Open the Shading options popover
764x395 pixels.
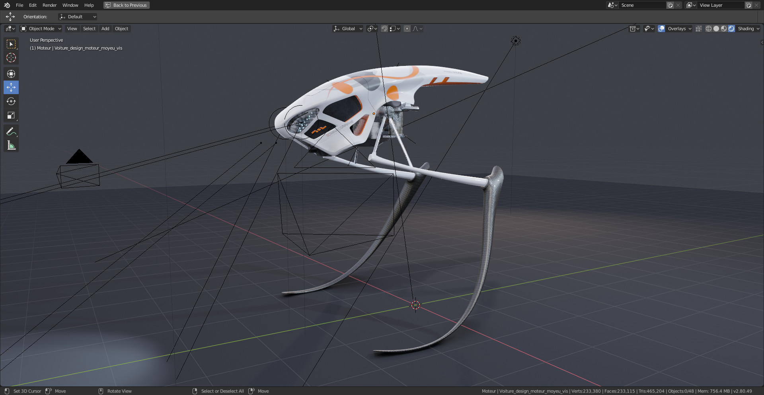[x=748, y=29]
